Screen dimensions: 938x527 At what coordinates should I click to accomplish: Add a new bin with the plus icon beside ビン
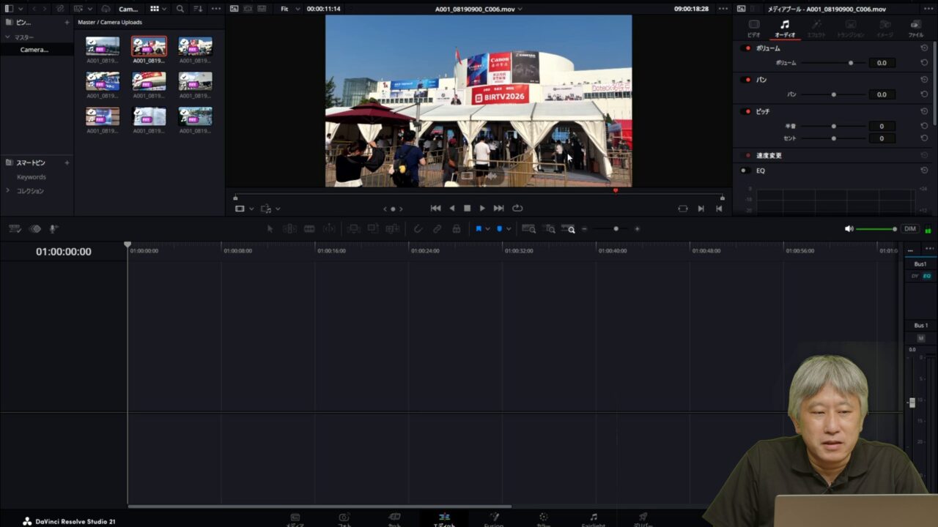[x=67, y=23]
